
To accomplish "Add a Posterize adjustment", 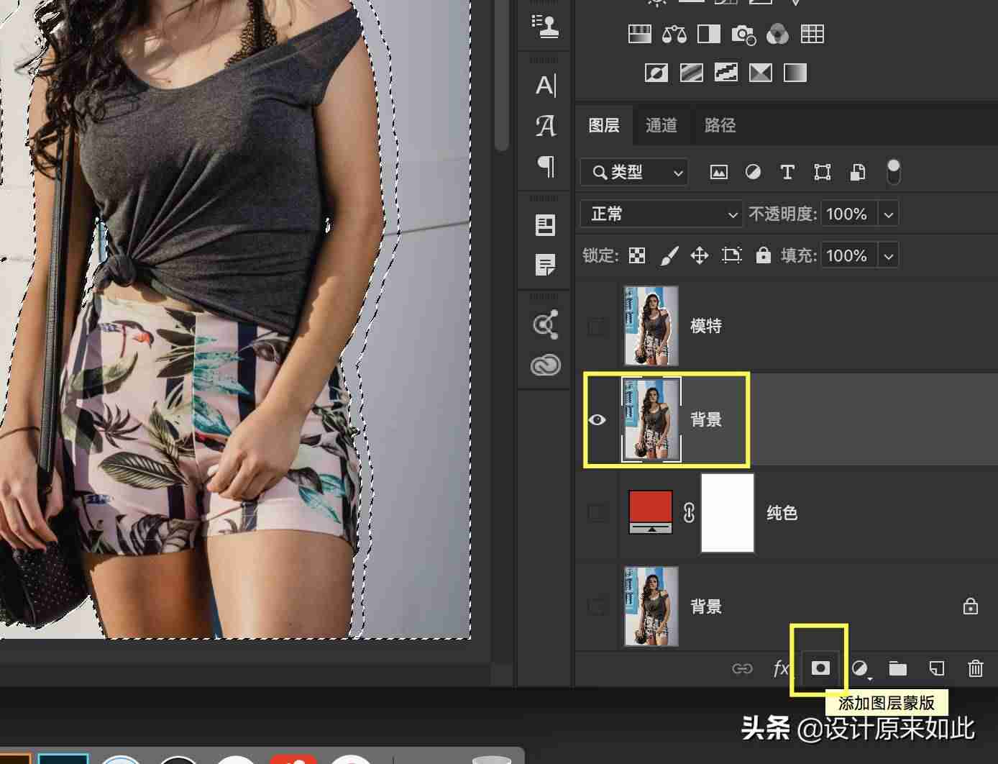I will [691, 73].
